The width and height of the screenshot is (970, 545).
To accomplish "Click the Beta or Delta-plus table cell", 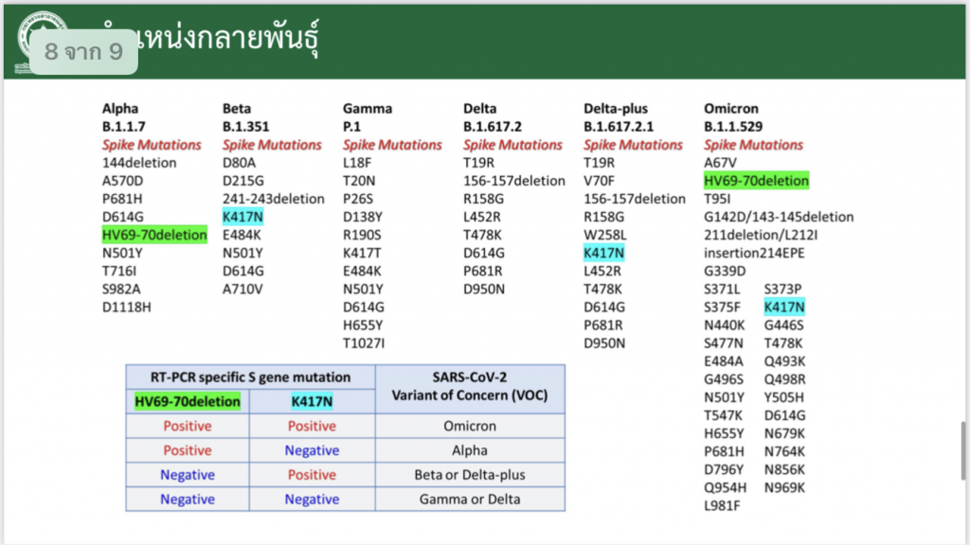I will (x=470, y=475).
